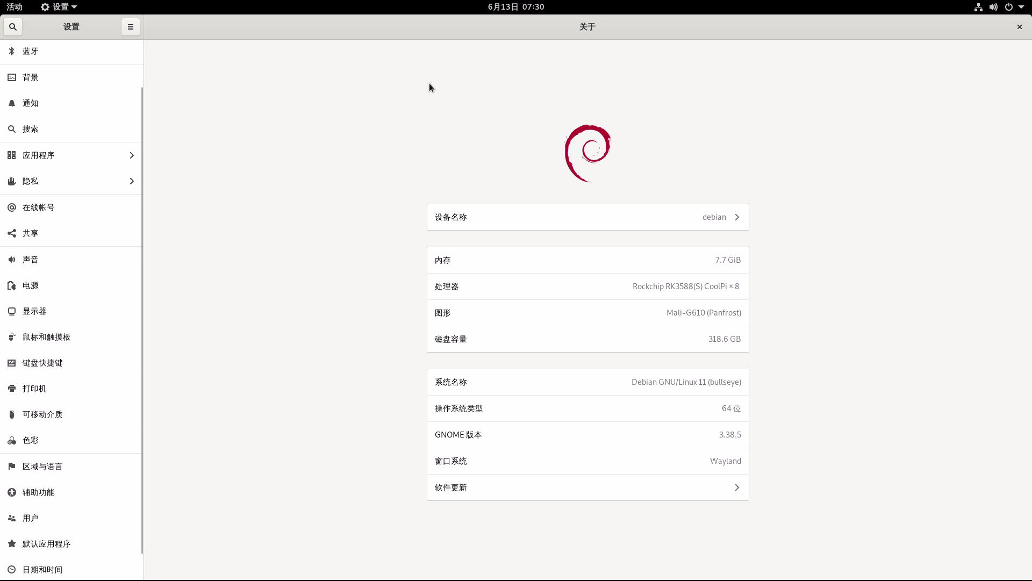Click the Privacy hand icon

[12, 181]
